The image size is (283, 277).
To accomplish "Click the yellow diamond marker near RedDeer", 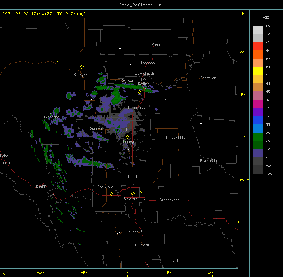I will (140, 92).
